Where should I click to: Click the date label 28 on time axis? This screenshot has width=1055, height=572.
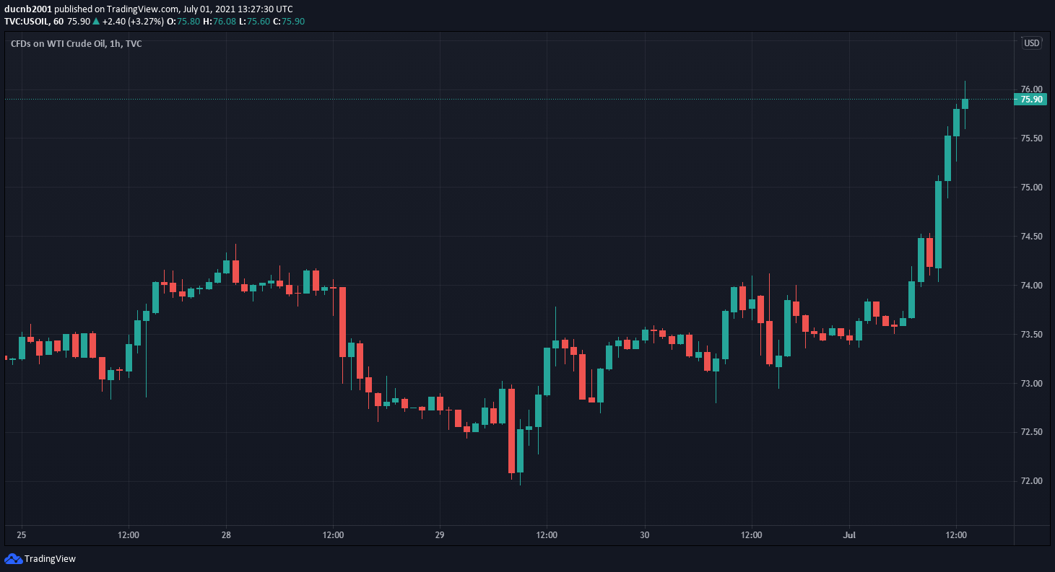(226, 535)
